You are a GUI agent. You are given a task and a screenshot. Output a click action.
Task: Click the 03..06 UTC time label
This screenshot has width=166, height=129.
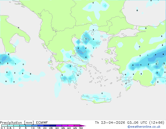coord(137,123)
